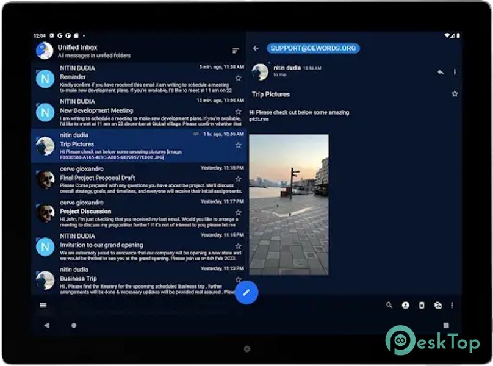Tap the trash icon in bottom toolbar

tap(422, 305)
